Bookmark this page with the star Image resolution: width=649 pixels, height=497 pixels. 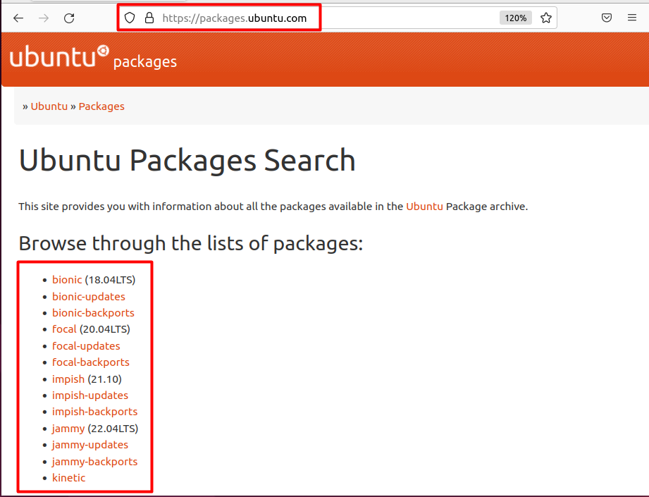point(546,18)
